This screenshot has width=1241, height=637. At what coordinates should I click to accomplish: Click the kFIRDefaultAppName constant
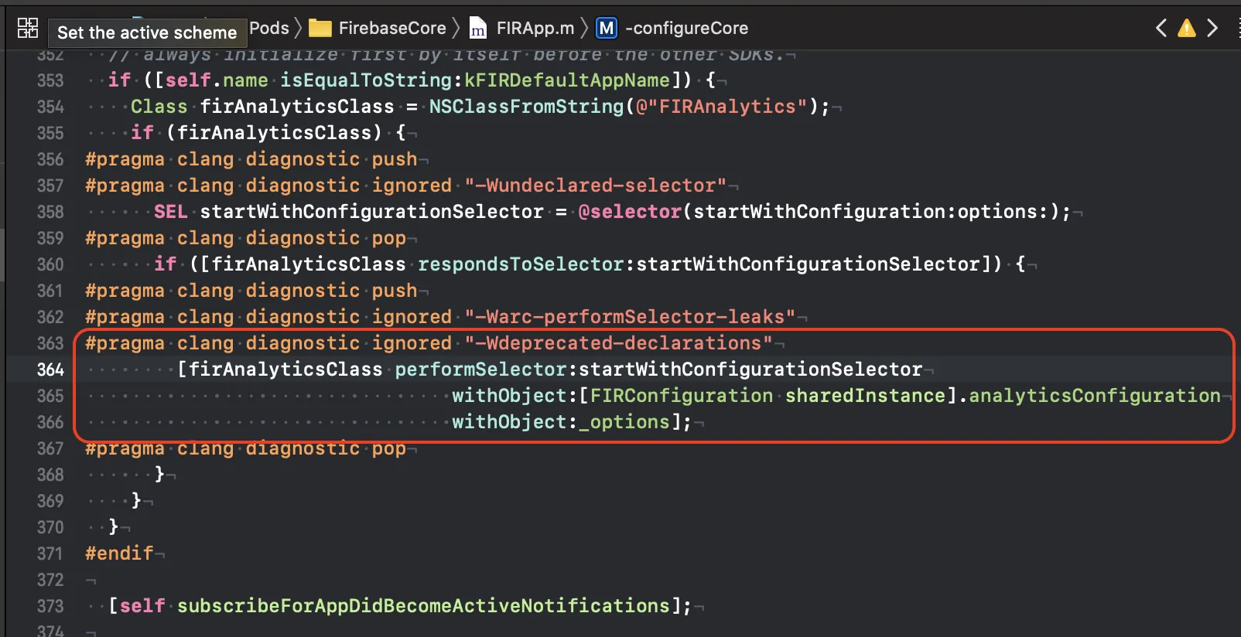[x=567, y=80]
